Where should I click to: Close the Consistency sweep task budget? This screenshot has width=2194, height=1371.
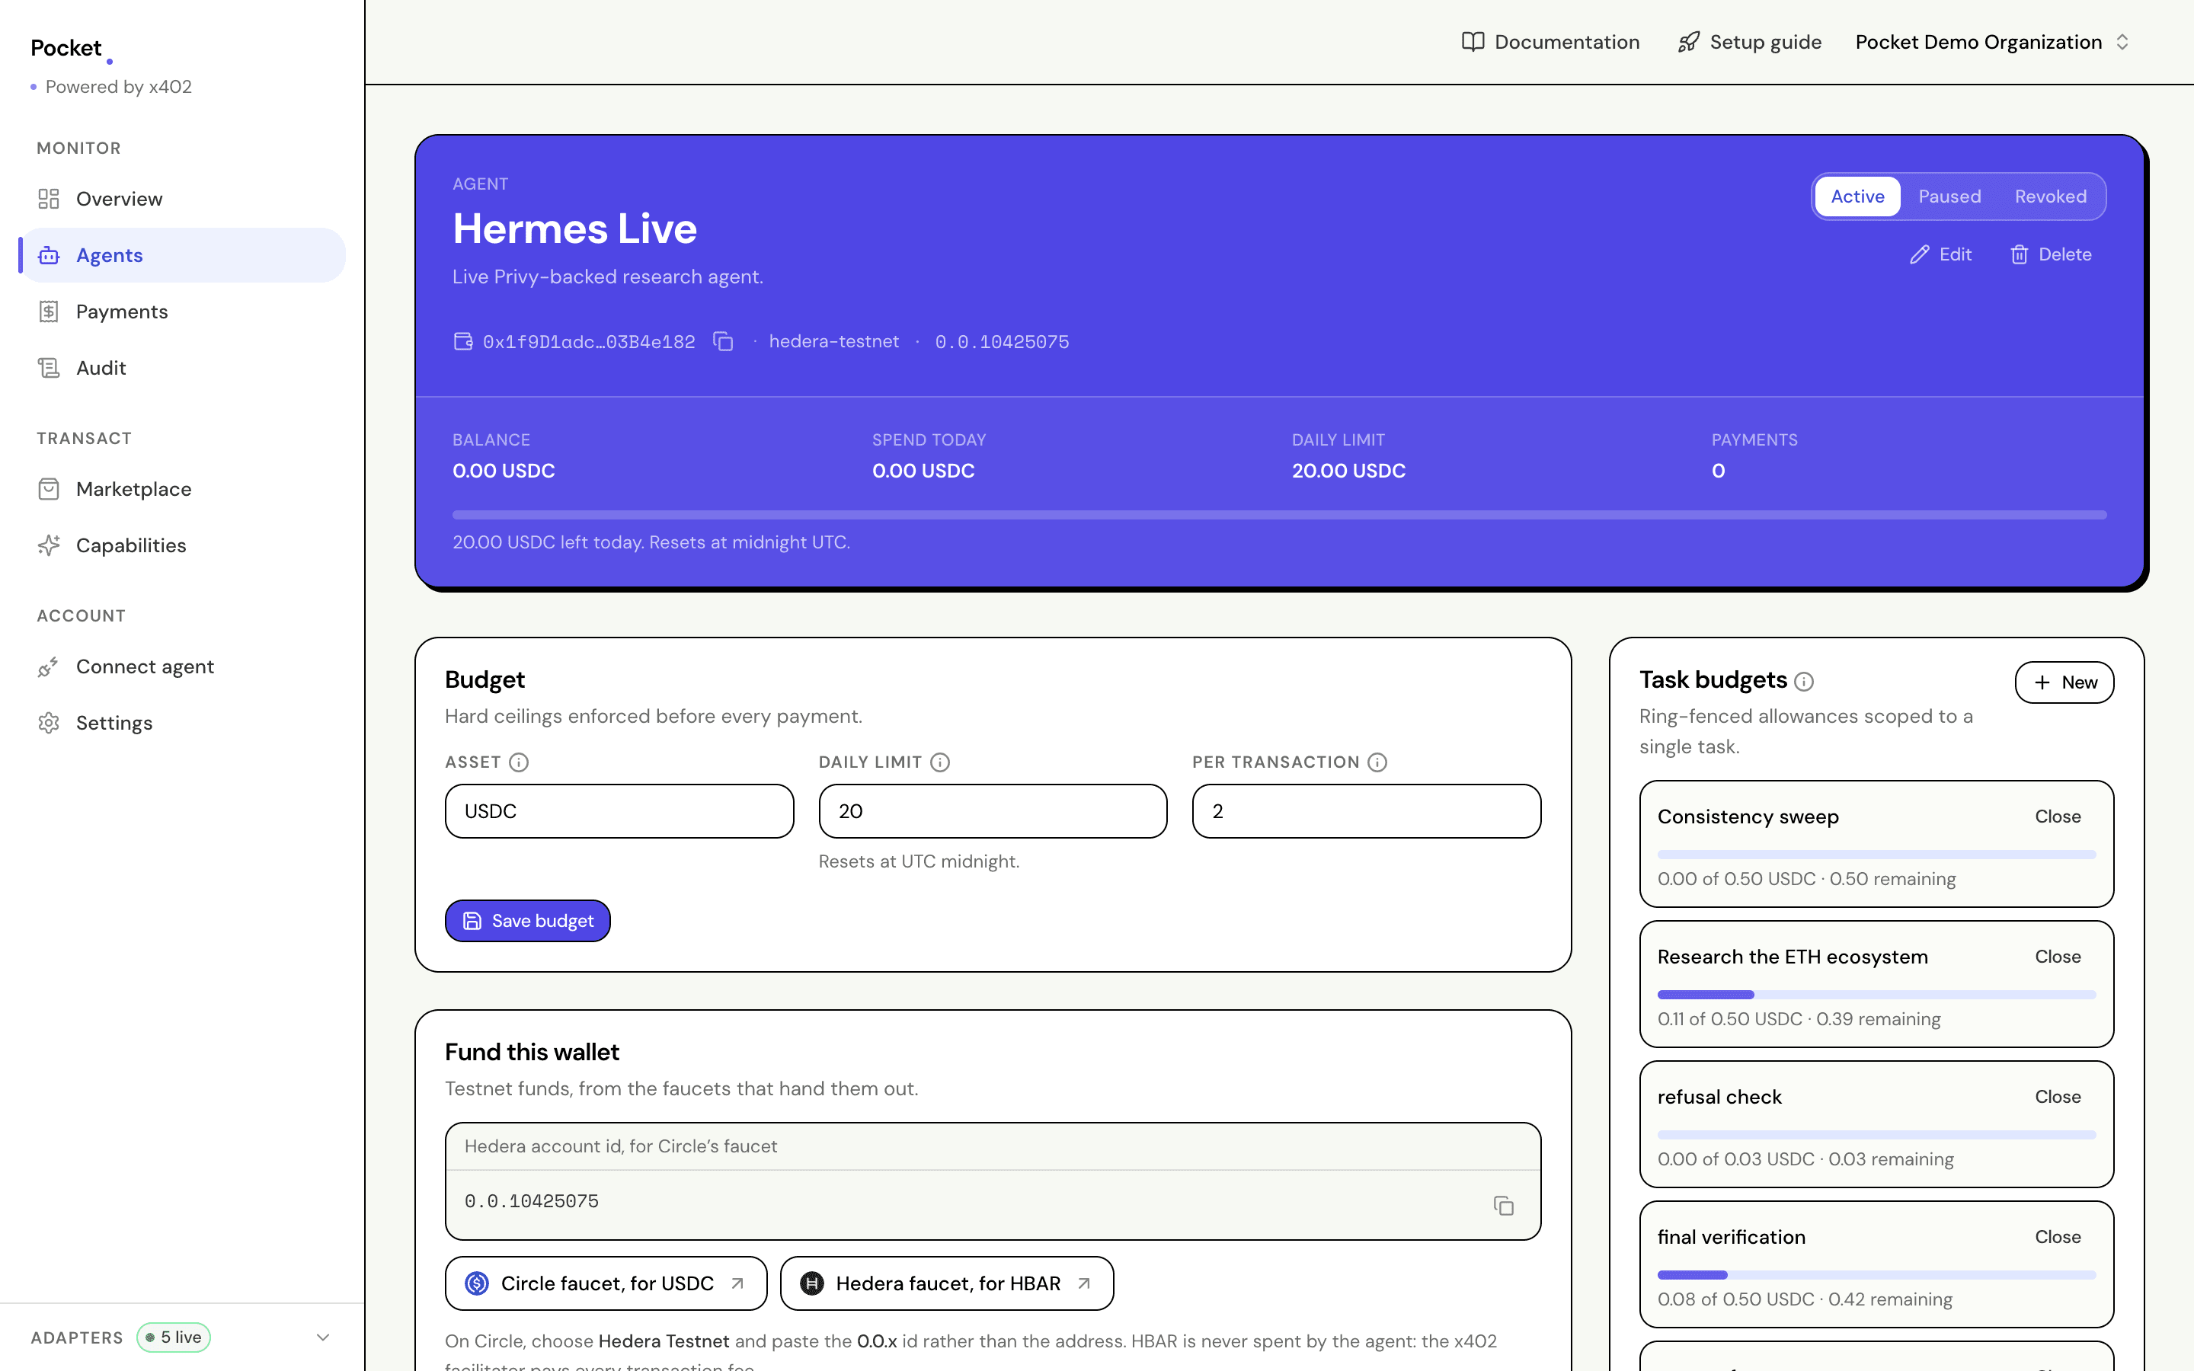click(x=2057, y=816)
